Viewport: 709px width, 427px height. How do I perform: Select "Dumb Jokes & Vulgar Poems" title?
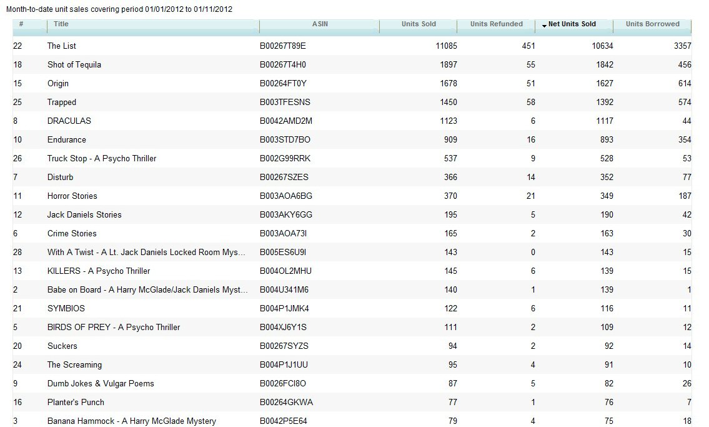pos(101,384)
